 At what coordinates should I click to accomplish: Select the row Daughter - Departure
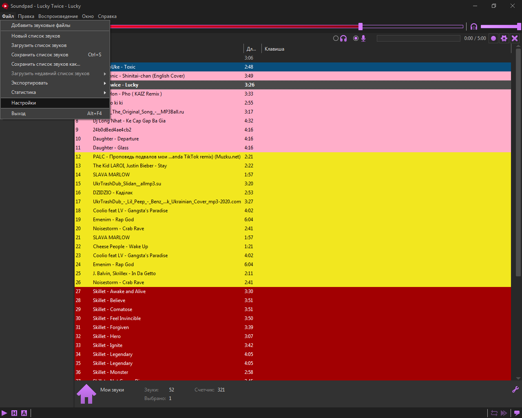pos(293,139)
